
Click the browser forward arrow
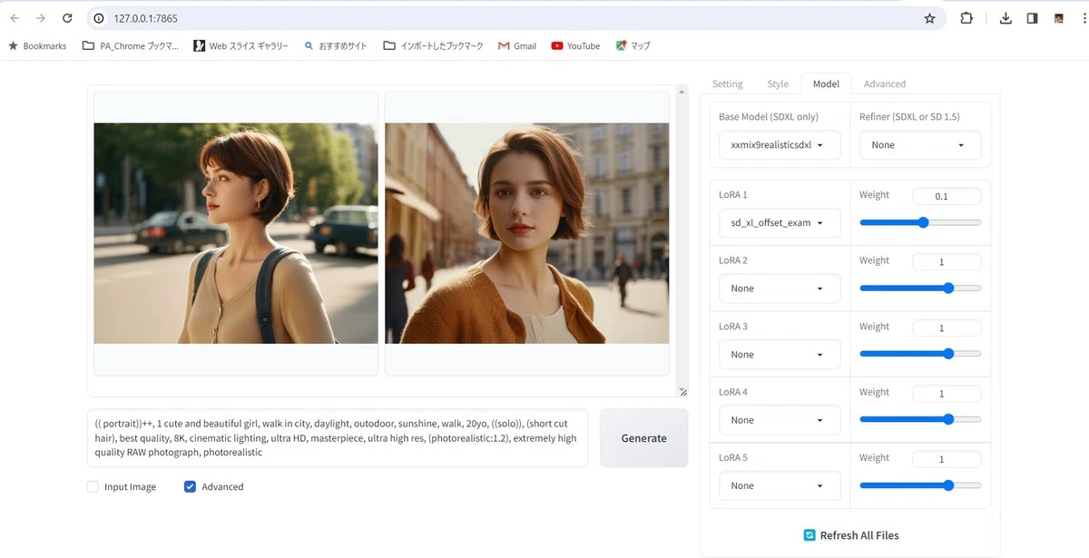click(41, 18)
